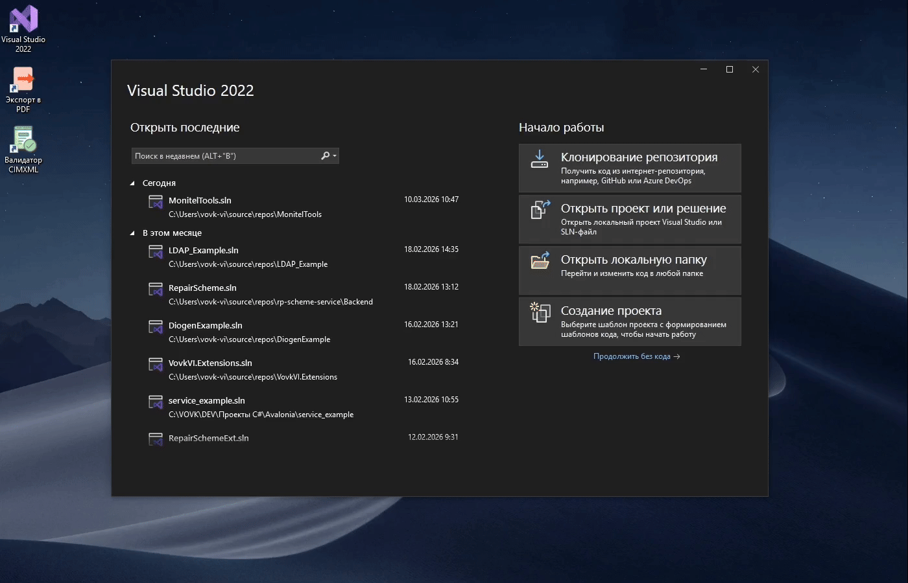Click the RepairScheme.sln solution icon
This screenshot has height=583, width=908.
click(x=156, y=290)
